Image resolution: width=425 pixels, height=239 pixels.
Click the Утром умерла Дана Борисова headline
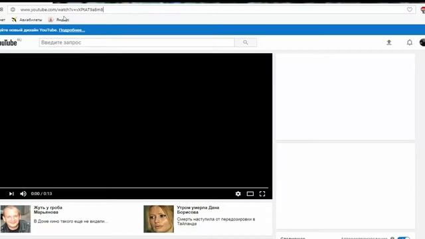198,210
